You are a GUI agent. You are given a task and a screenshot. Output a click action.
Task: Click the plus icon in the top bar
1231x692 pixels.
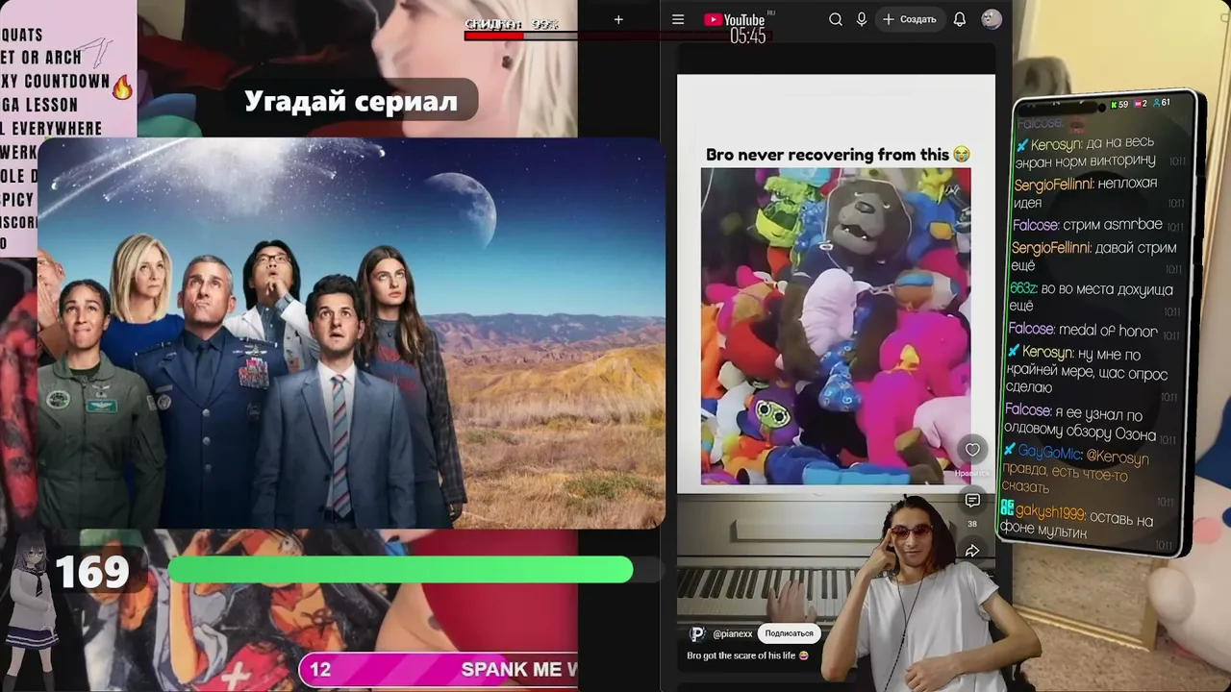pos(618,19)
